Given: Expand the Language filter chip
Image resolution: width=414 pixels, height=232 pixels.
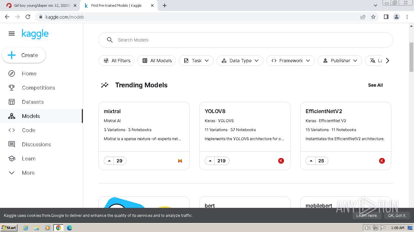Looking at the screenshot, I should pyautogui.click(x=374, y=61).
